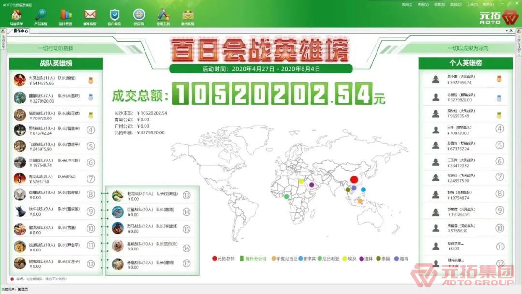Click the large red China marker on map

[x=354, y=180]
